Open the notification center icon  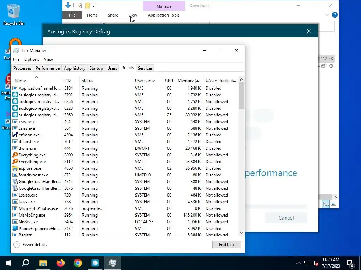click(350, 263)
